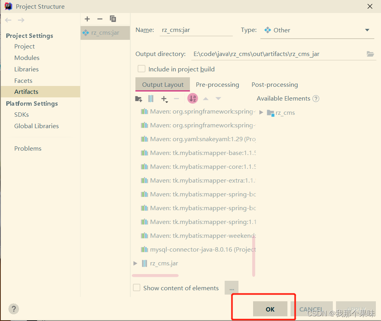Screen dimensions: 381x321
Task: Switch to the Post-processing tab
Action: (274, 84)
